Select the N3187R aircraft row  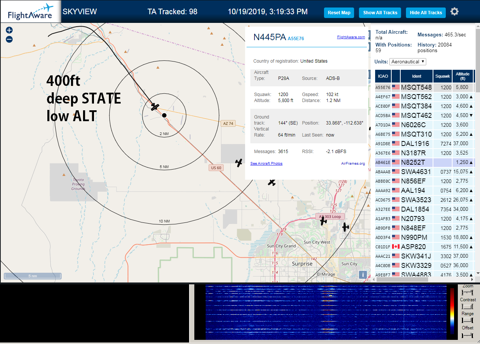pos(424,153)
